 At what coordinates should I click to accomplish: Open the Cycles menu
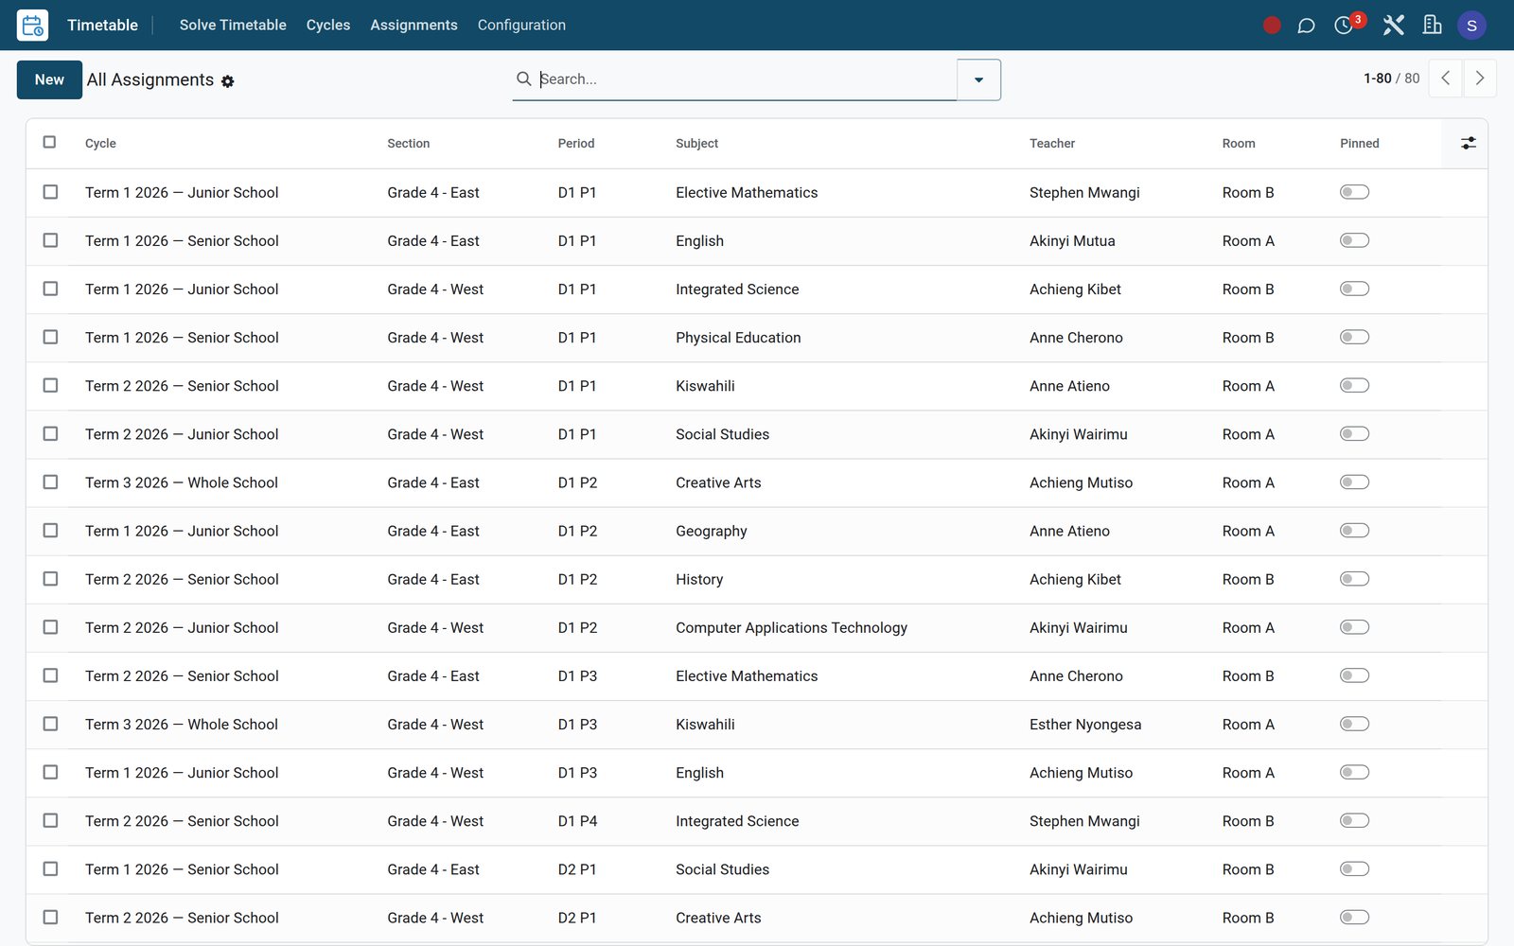(328, 26)
